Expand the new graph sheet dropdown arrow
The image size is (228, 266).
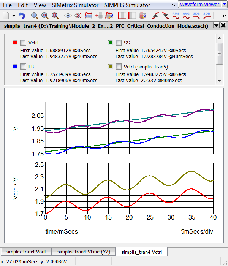(14, 16)
